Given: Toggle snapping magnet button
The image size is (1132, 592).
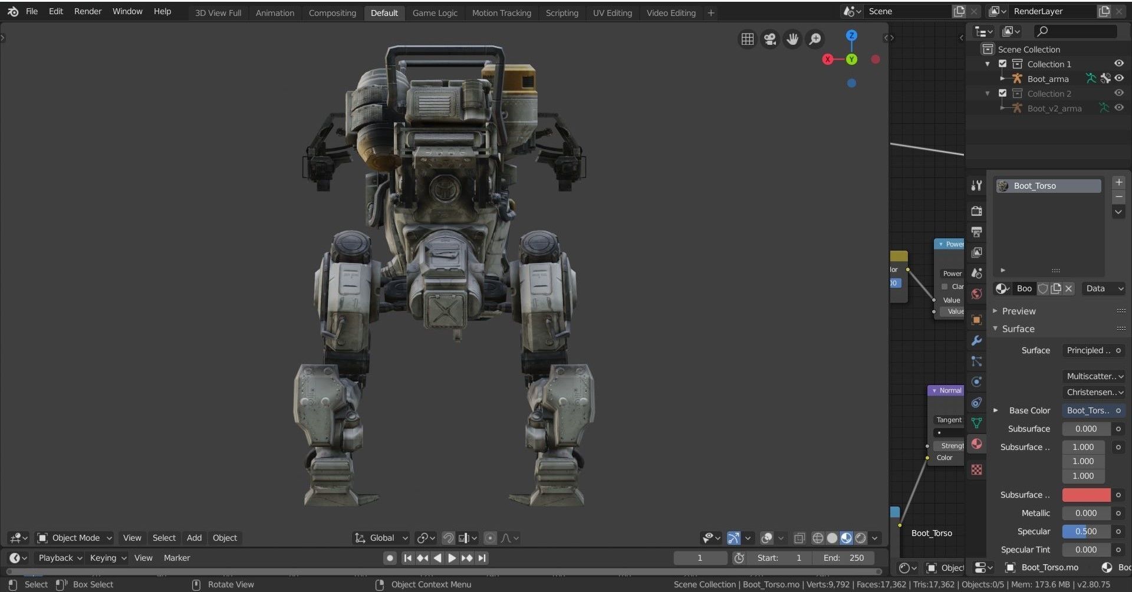Looking at the screenshot, I should pyautogui.click(x=448, y=538).
